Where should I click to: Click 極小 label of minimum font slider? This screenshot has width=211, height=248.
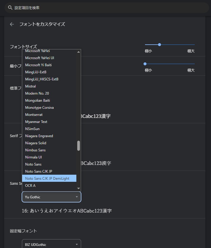click(148, 70)
